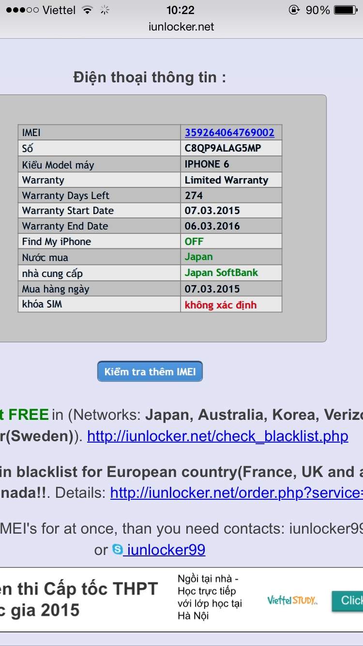
Task: Tap the page loading spinner icon
Action: [104, 10]
